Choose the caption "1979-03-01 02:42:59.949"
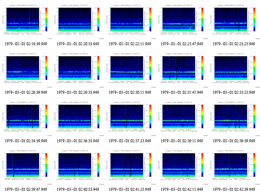The height and width of the screenshot is (194, 260). tap(234, 189)
